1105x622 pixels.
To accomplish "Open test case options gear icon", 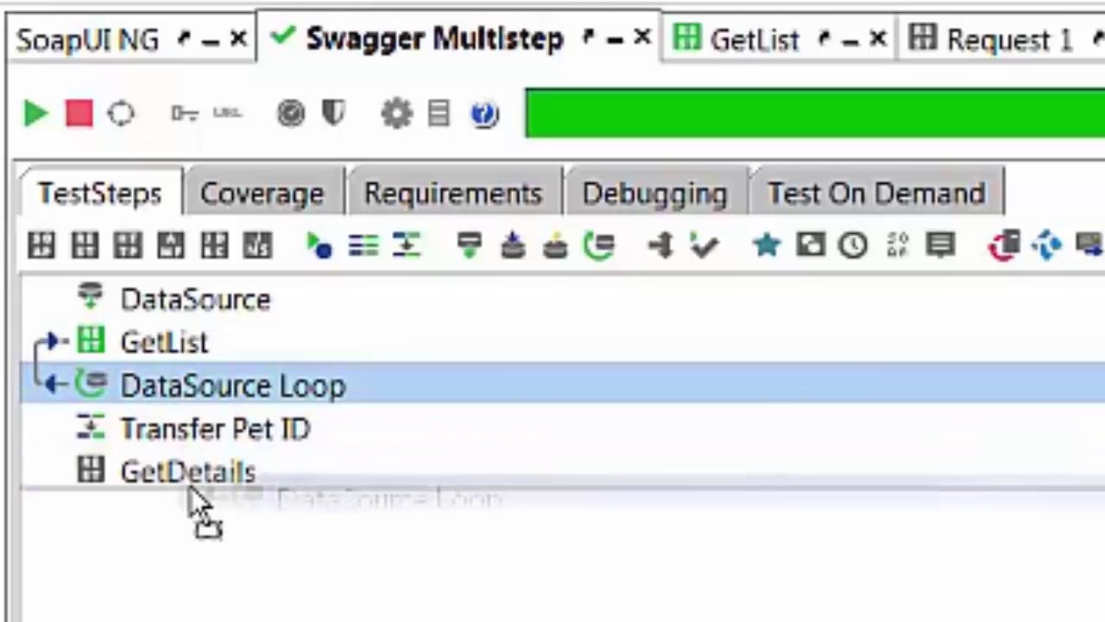I will tap(396, 113).
